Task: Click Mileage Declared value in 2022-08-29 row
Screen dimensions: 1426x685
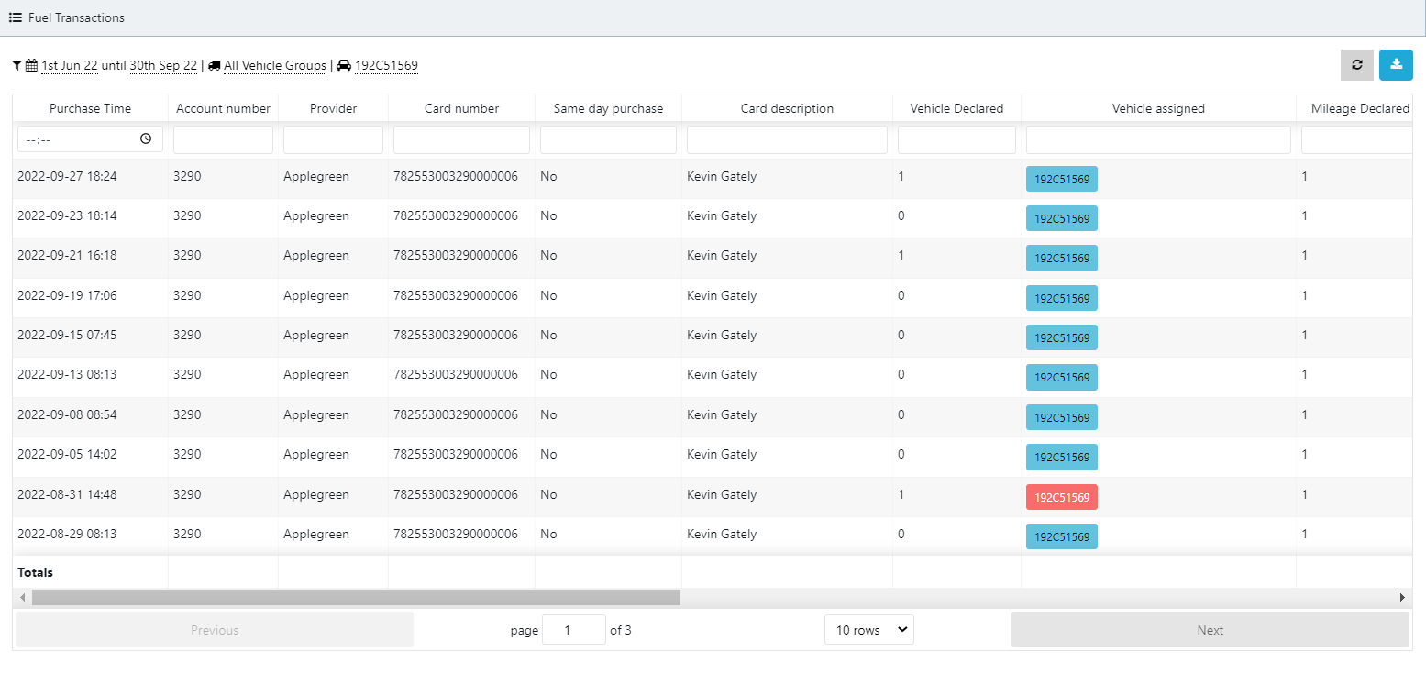Action: pos(1305,534)
